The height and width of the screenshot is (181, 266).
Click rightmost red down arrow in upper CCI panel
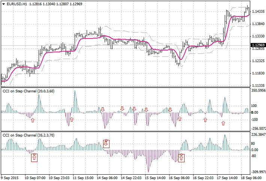pyautogui.click(x=170, y=110)
